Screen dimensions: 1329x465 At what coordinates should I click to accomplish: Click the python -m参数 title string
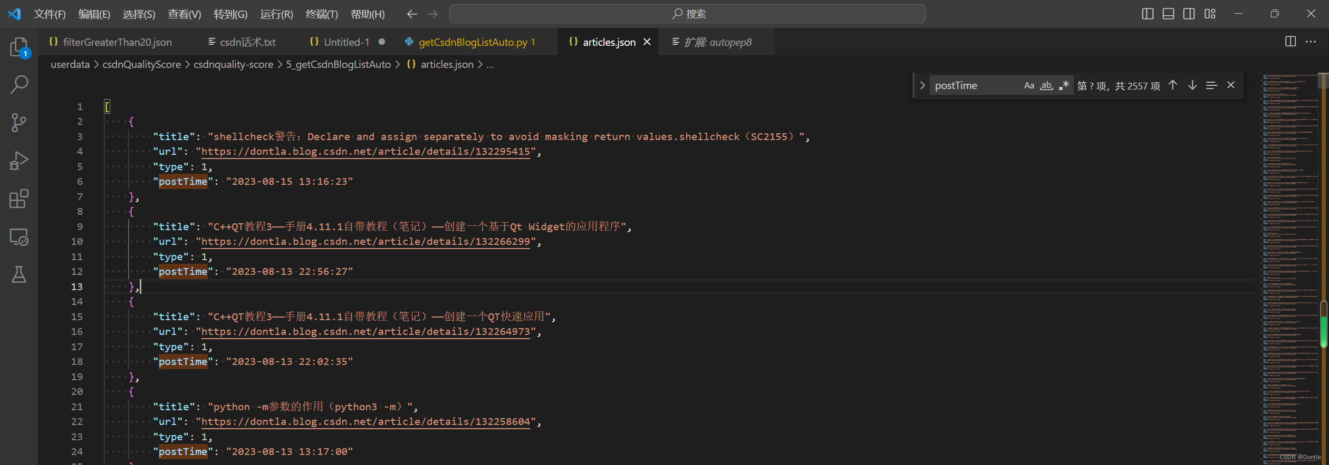(x=311, y=407)
